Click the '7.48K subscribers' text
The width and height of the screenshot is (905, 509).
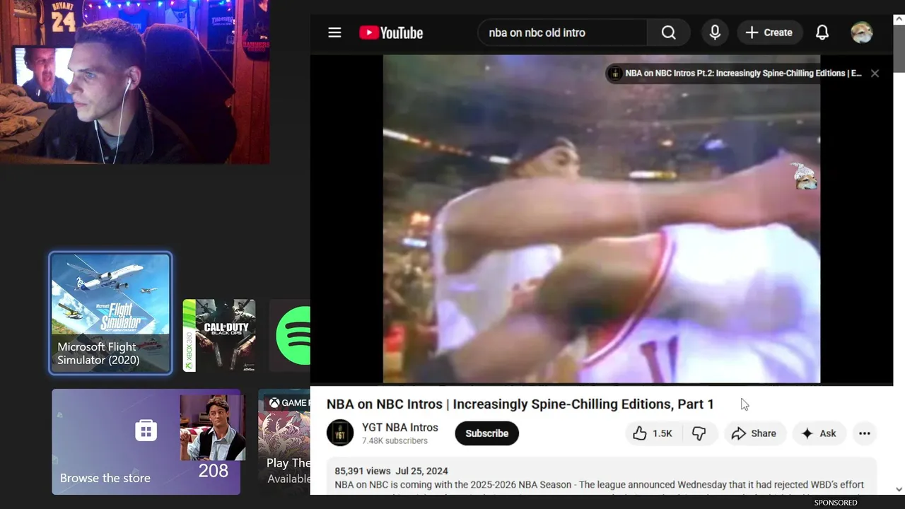395,441
